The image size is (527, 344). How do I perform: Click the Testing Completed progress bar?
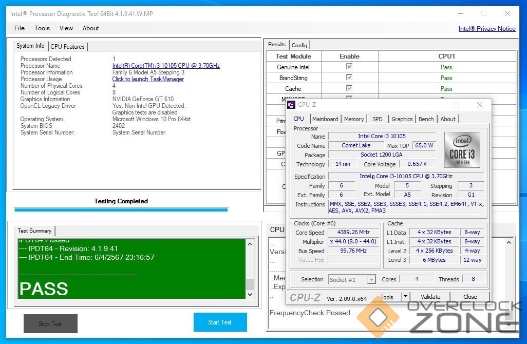tap(121, 209)
